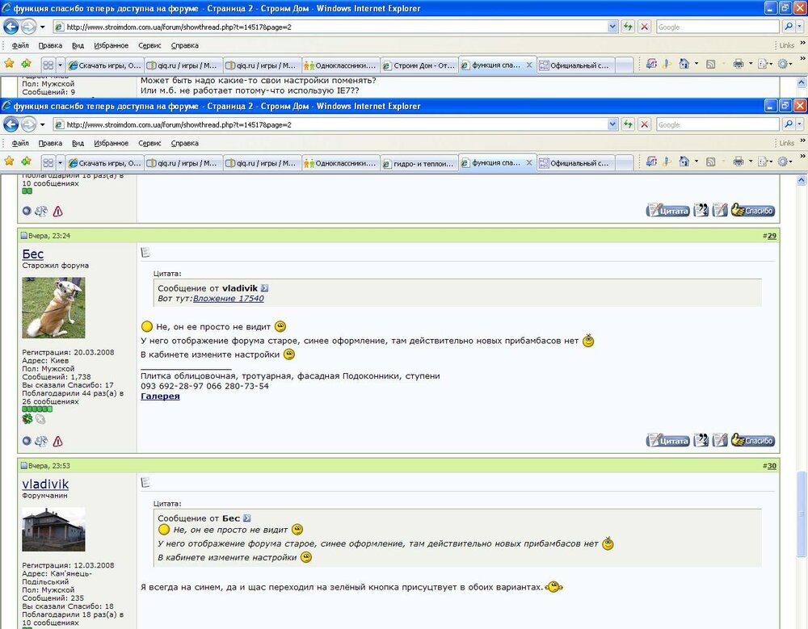This screenshot has width=808, height=629.
Task: Refresh the page in the front window
Action: coord(628,124)
